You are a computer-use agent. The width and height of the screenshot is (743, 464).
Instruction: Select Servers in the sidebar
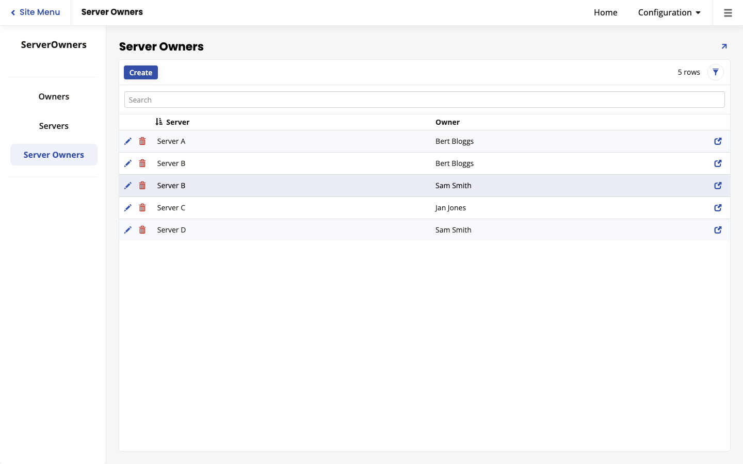54,126
